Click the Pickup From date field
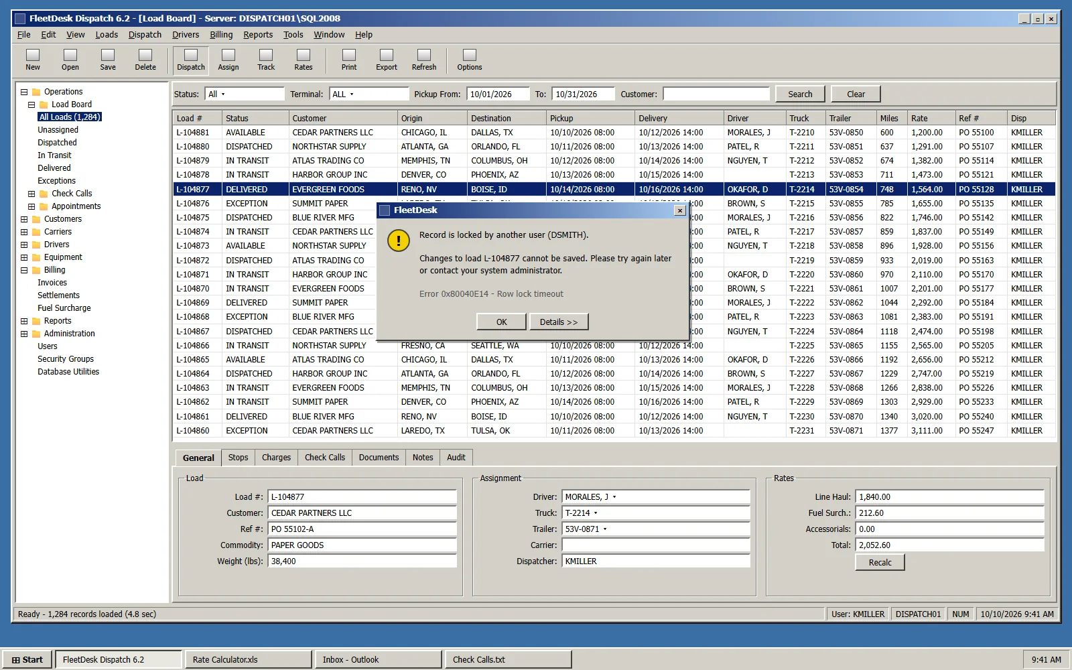Screen dimensions: 1072x670 click(498, 94)
